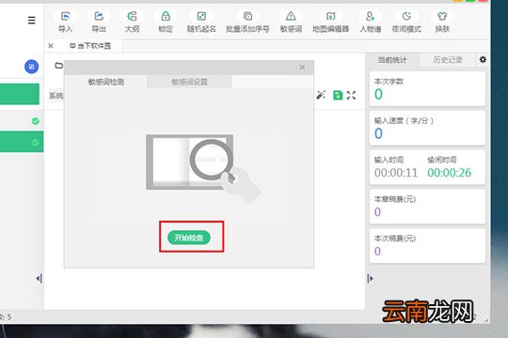Collapse the left sidebar panel arrow

click(39, 279)
